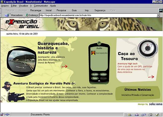Open the Communicator menu

coord(41,6)
